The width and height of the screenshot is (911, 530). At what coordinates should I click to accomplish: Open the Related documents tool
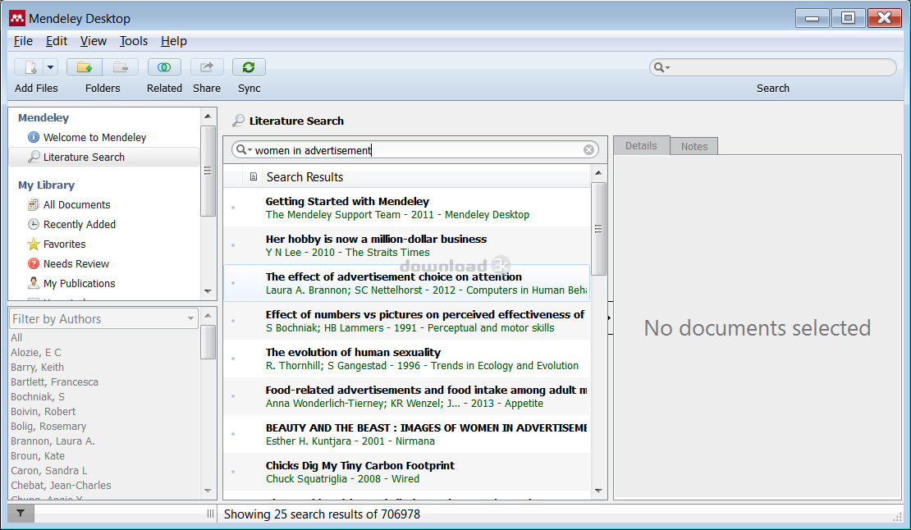164,67
